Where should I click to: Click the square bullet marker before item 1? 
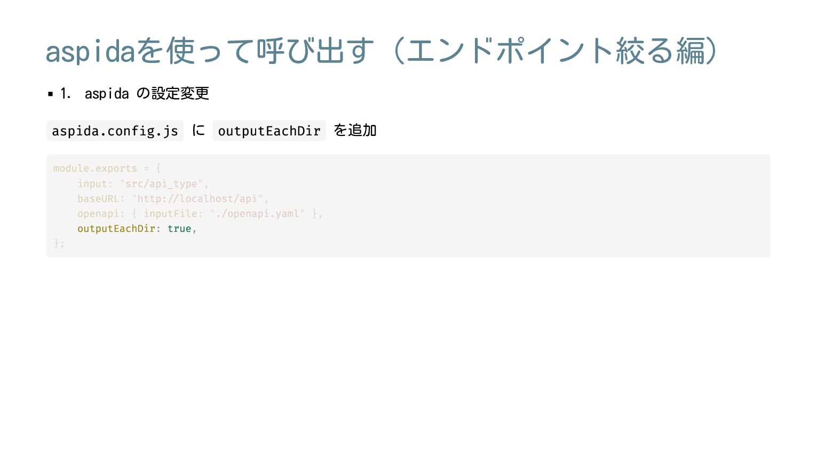[x=51, y=94]
